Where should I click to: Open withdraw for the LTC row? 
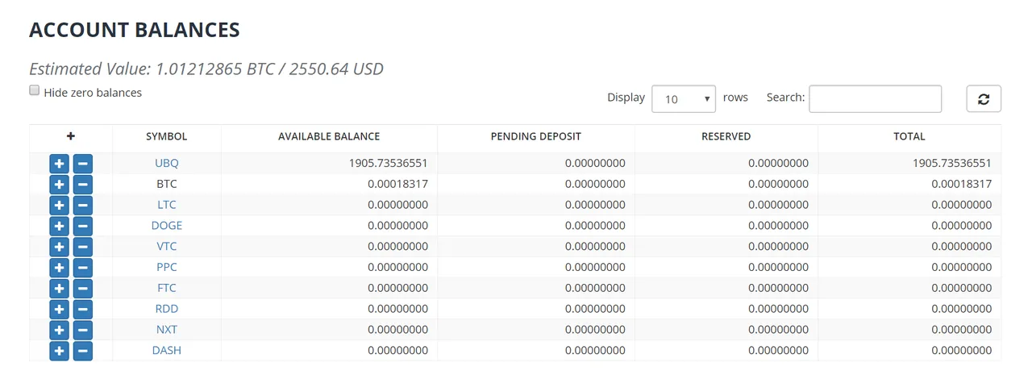tap(82, 205)
